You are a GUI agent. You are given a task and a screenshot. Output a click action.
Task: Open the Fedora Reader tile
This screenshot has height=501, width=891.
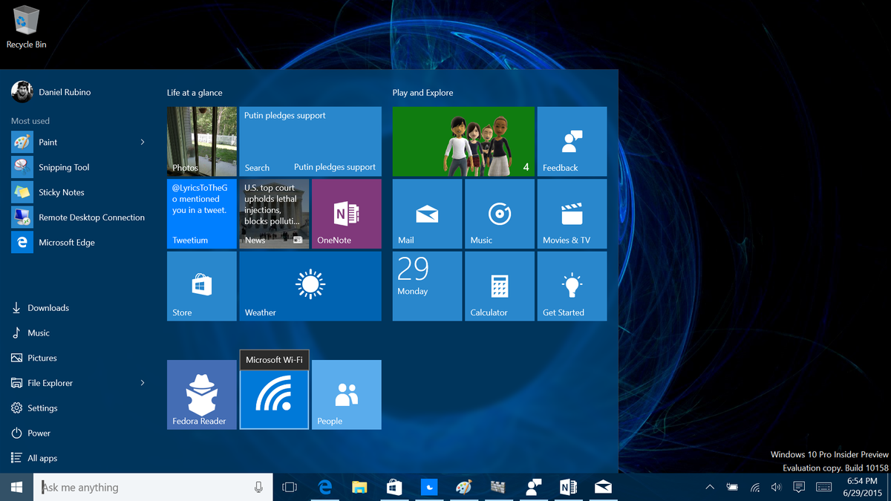202,395
